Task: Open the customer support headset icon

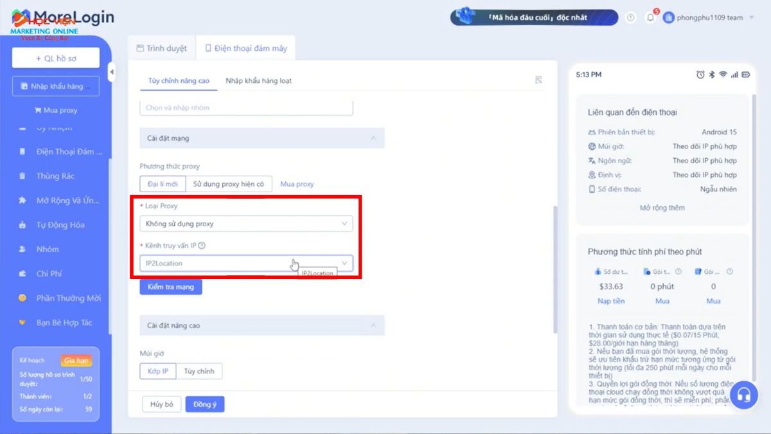Action: pos(744,394)
